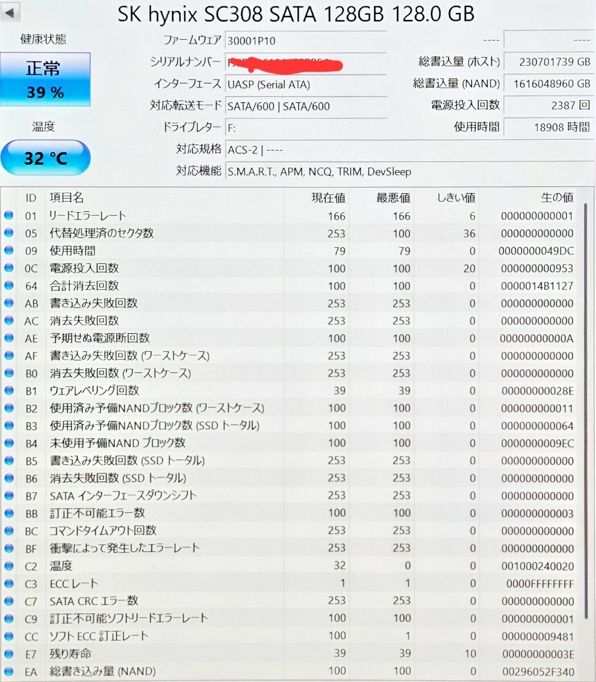Sort by the 生の値 column header

point(557,198)
